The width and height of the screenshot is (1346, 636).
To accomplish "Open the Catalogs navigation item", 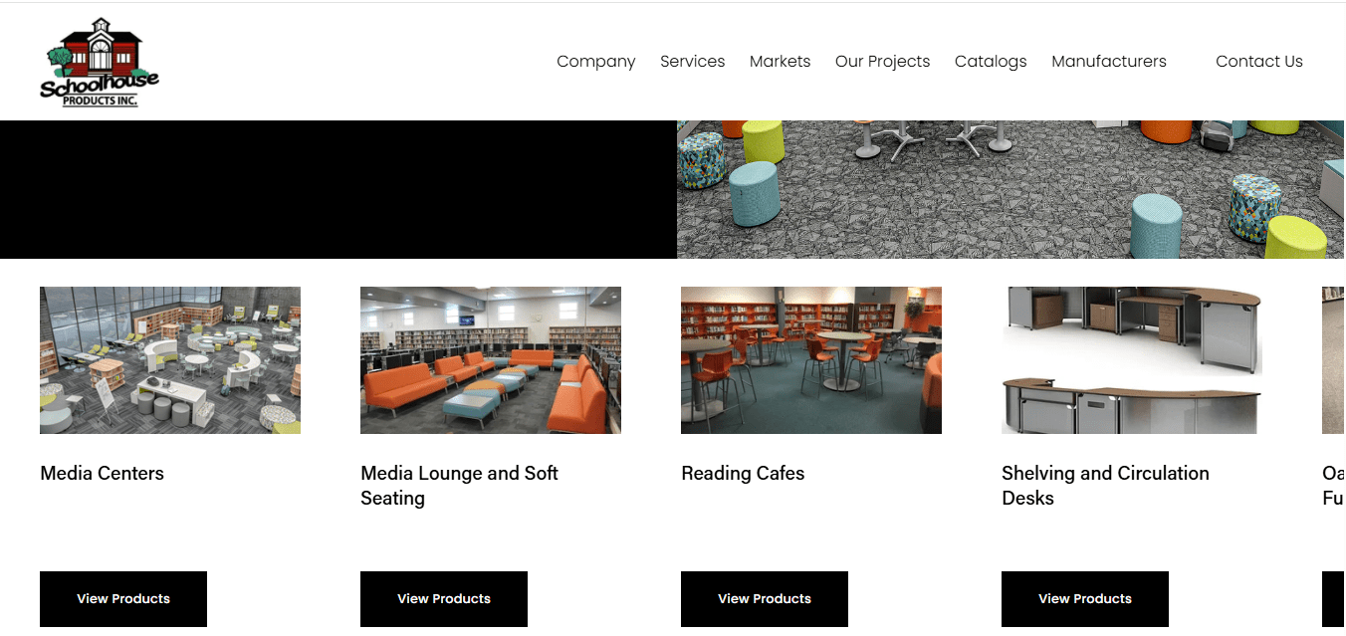I will [991, 62].
